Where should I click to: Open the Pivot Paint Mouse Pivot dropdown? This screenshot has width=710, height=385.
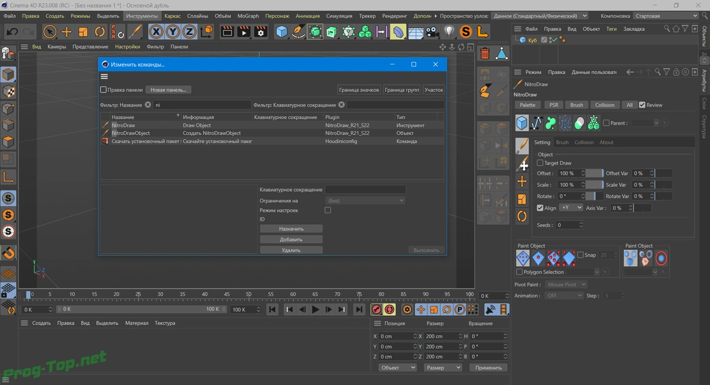[566, 284]
